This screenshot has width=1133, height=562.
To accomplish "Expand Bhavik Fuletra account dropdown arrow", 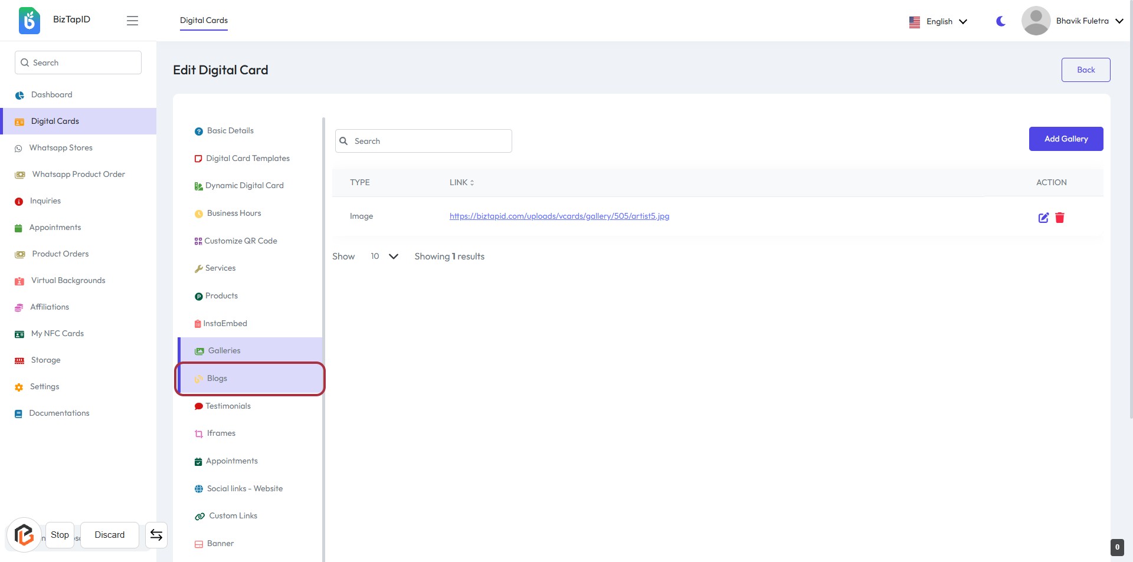I will tap(1119, 21).
